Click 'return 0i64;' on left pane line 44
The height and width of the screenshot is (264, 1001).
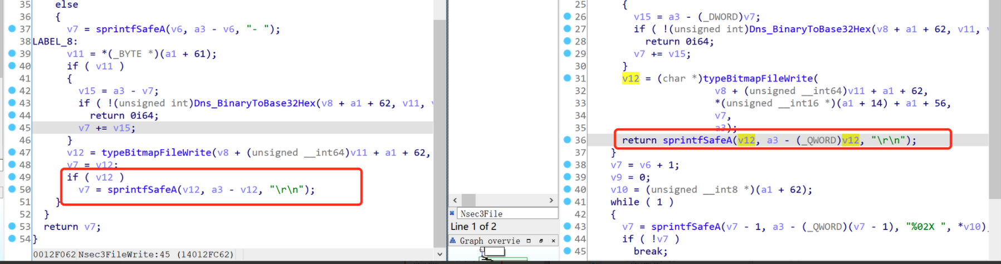tap(124, 115)
